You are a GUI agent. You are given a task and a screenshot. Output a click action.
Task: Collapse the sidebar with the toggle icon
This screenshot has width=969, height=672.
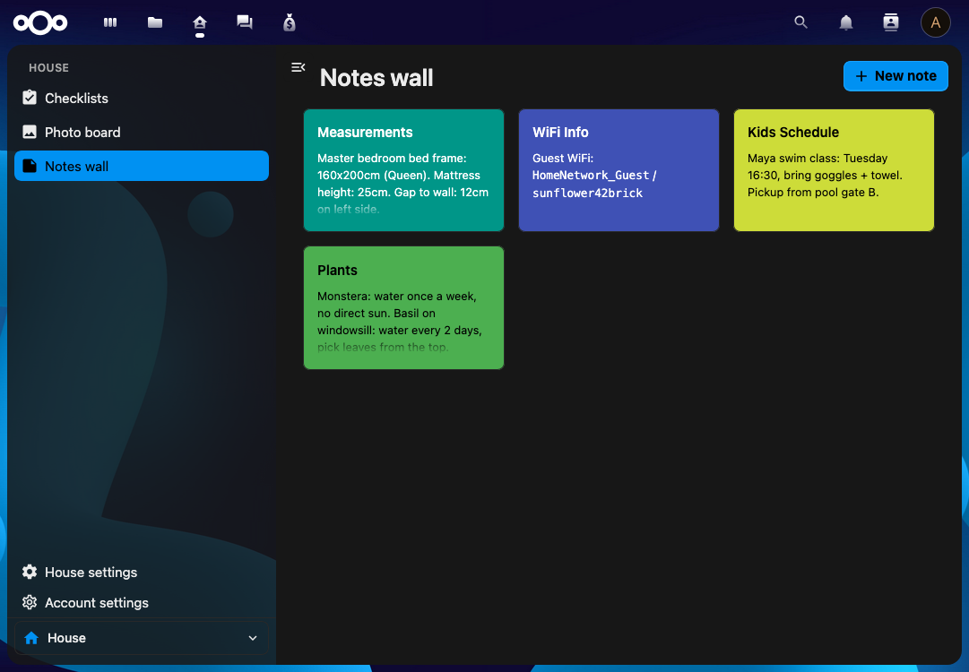pos(298,66)
